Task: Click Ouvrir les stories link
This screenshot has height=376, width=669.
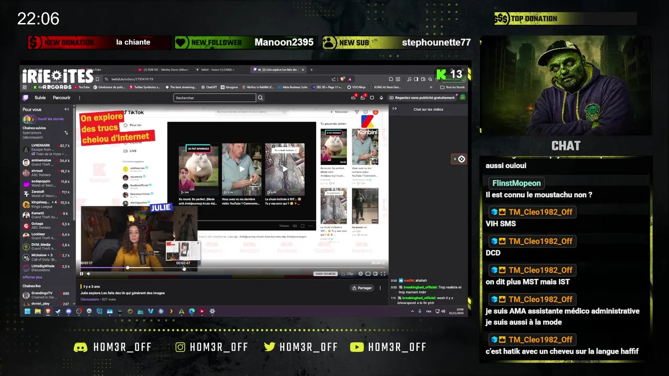Action: 50,119
